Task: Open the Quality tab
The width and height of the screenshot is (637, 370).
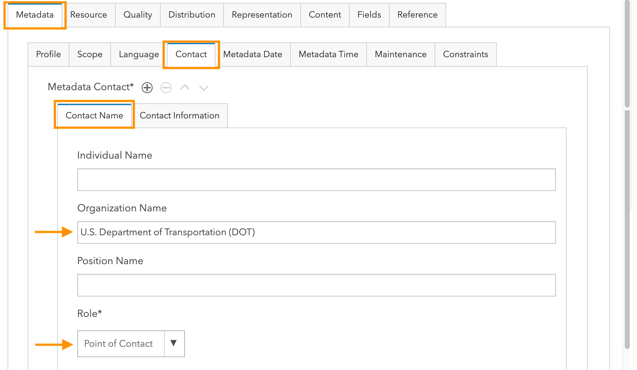Action: 137,14
